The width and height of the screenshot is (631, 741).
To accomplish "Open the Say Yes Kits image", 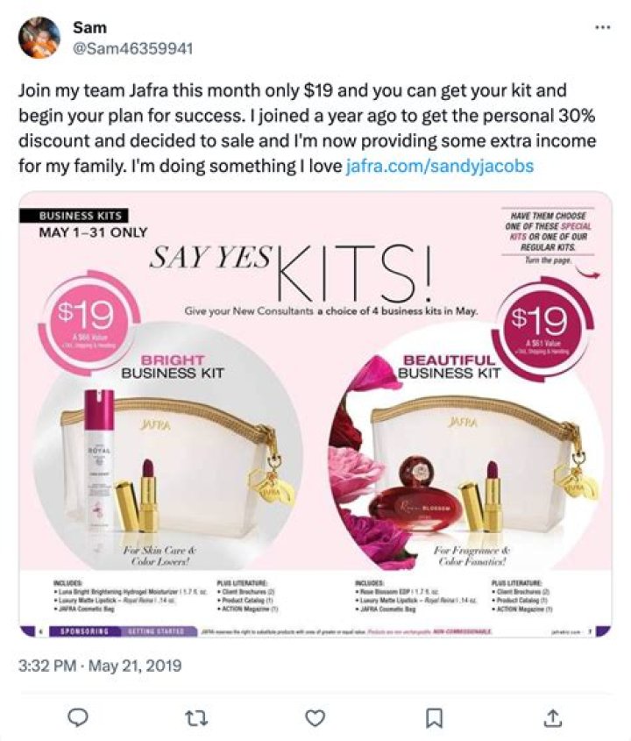I will [x=315, y=415].
